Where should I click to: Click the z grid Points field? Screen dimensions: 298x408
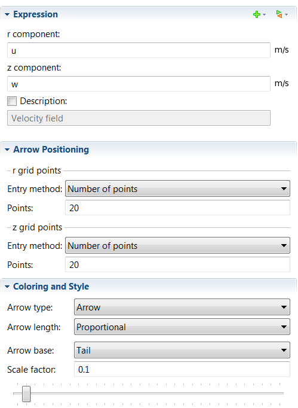click(177, 264)
